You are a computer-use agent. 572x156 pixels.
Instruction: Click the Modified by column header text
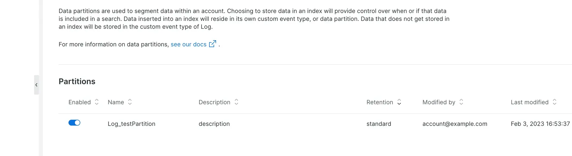(439, 102)
